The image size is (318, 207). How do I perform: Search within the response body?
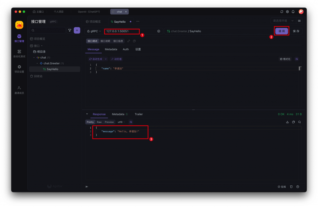click(x=299, y=122)
